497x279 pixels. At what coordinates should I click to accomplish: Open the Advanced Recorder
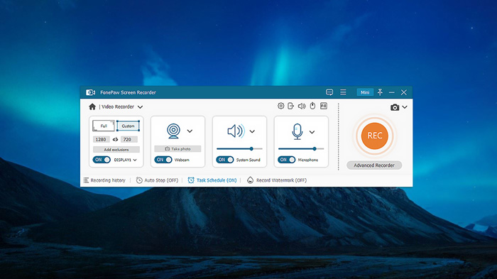tap(374, 165)
